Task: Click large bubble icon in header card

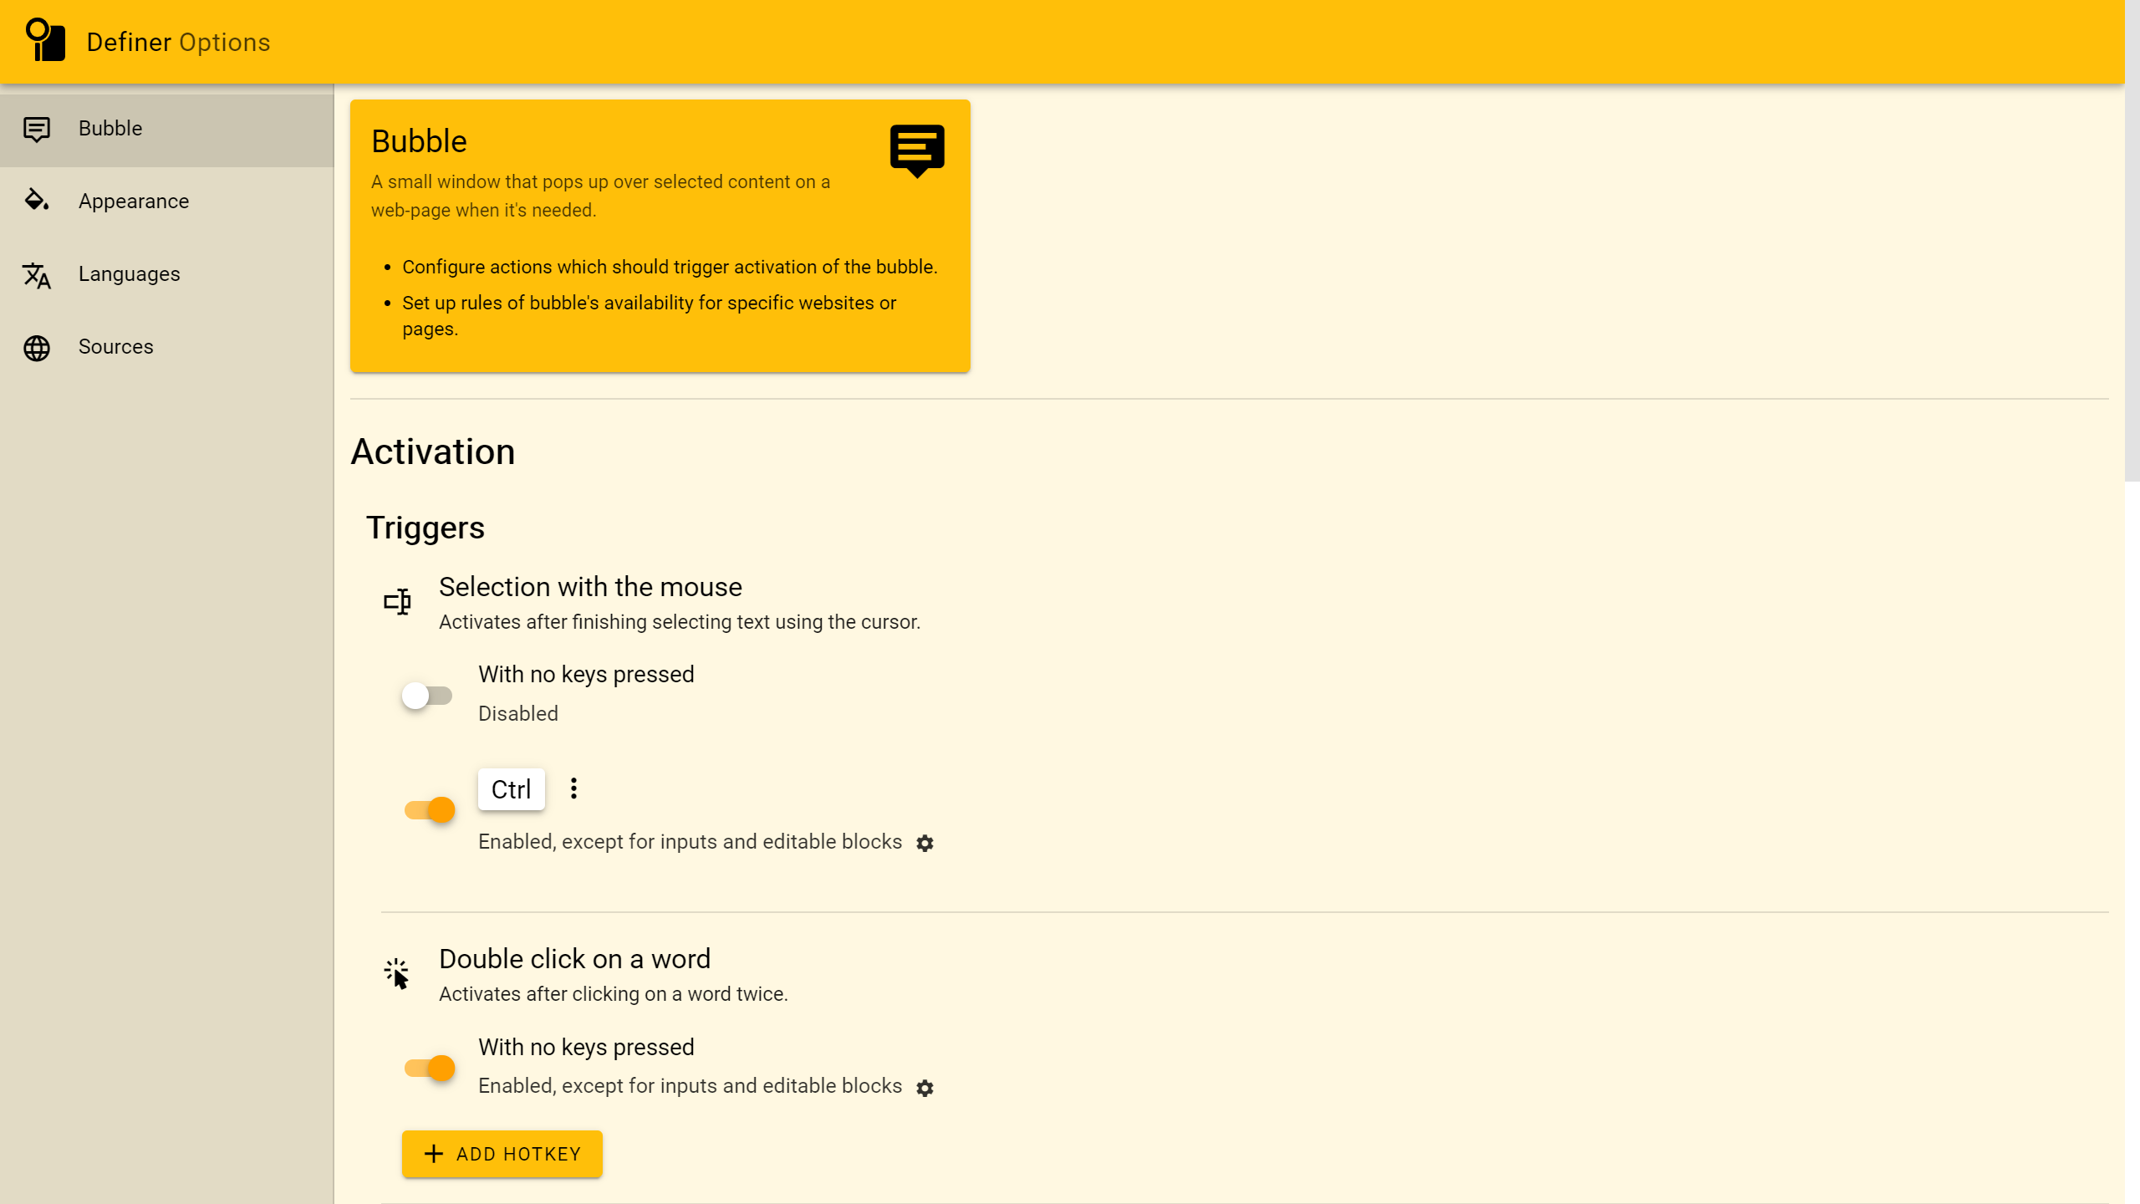Action: [x=917, y=150]
